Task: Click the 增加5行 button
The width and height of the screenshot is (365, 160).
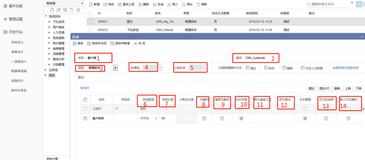Action: (x=324, y=88)
